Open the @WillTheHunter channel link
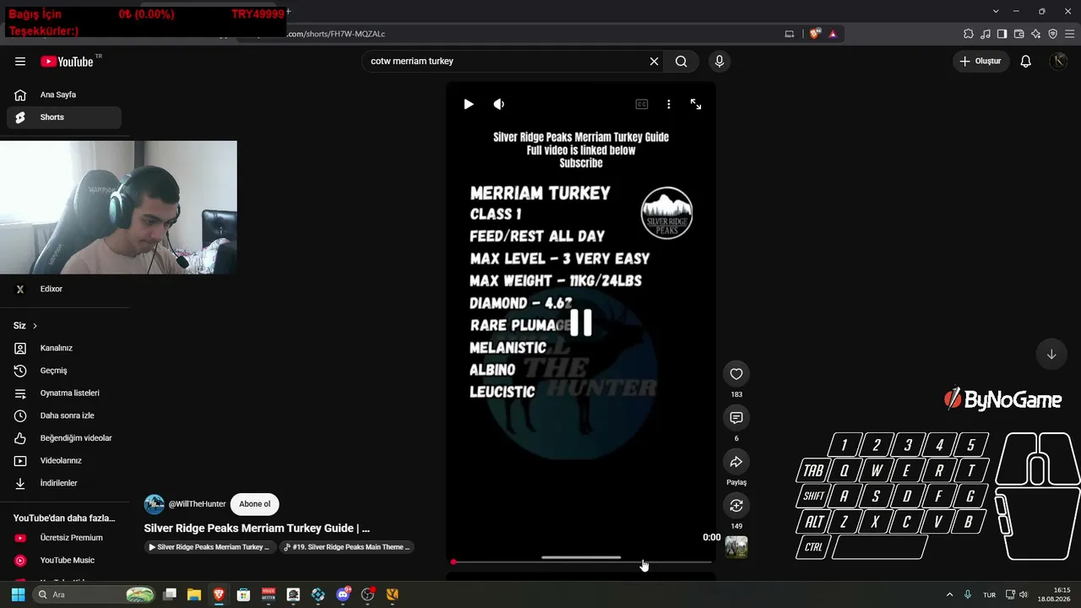1081x608 pixels. pos(198,504)
